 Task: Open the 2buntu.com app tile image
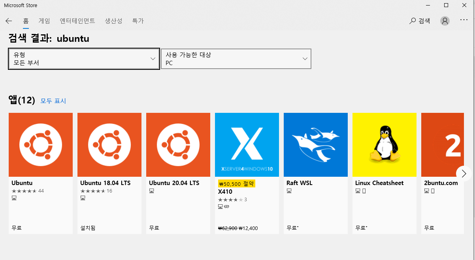pyautogui.click(x=443, y=145)
